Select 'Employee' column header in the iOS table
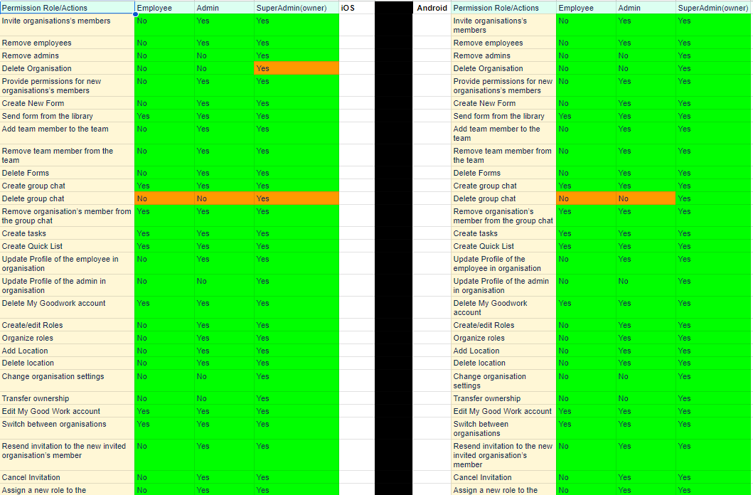Viewport: 753px width, 495px height. (164, 8)
